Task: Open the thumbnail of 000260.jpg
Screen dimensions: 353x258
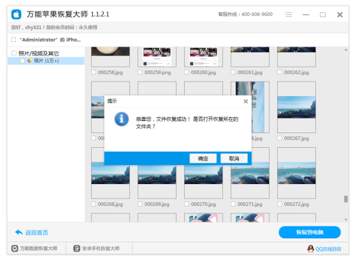Action: click(203, 57)
